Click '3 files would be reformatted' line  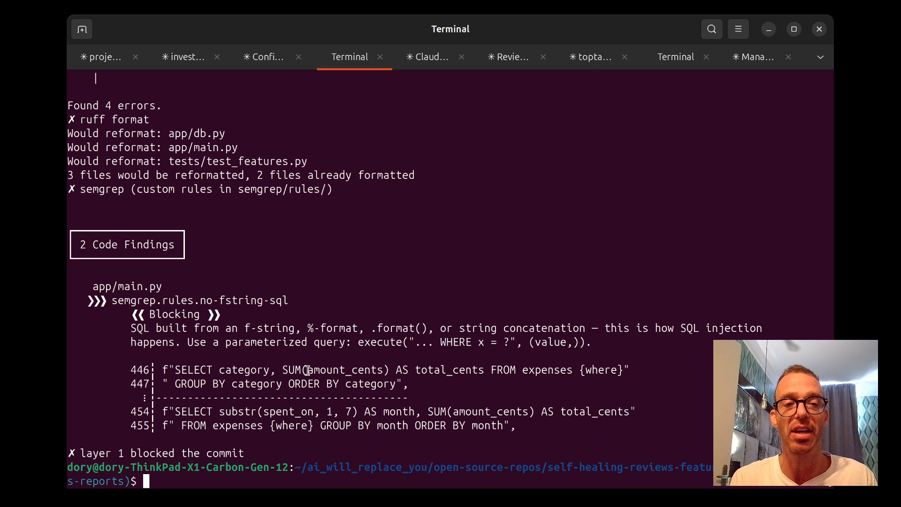tap(241, 175)
